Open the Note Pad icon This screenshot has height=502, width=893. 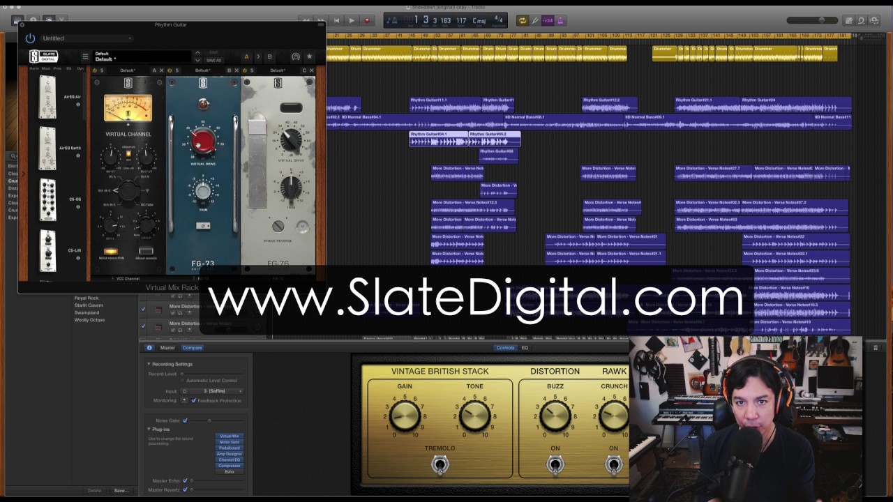click(x=849, y=21)
